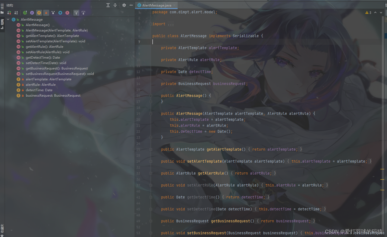The image size is (387, 237).
Task: Fold two-argument constructor at line 19
Action: 151,114
